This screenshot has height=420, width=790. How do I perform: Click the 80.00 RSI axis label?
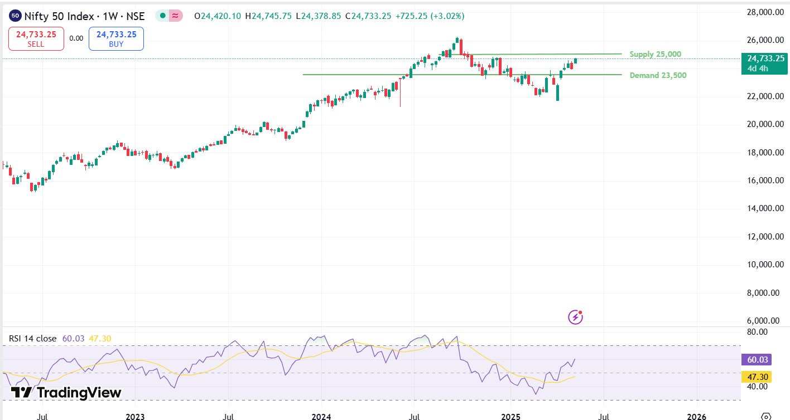757,332
